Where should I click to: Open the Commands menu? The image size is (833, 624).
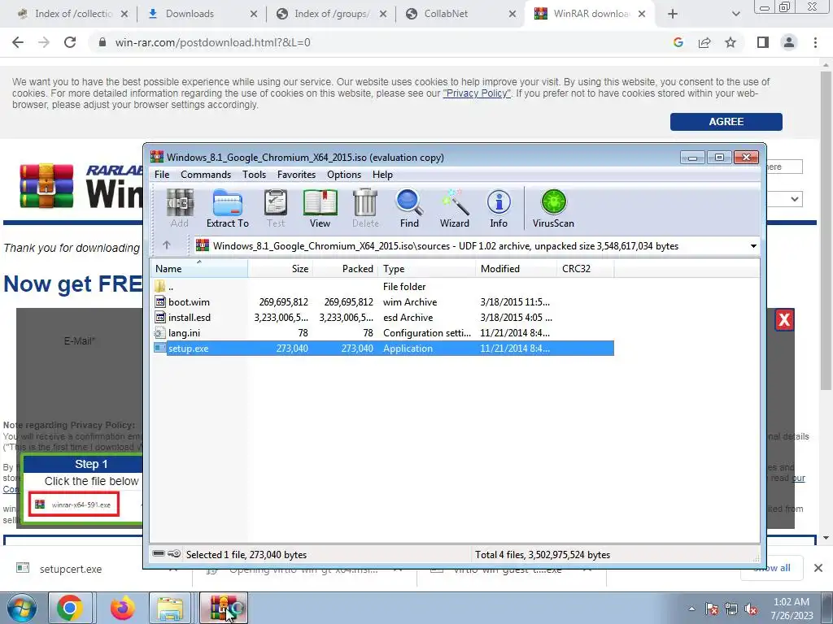click(x=206, y=175)
